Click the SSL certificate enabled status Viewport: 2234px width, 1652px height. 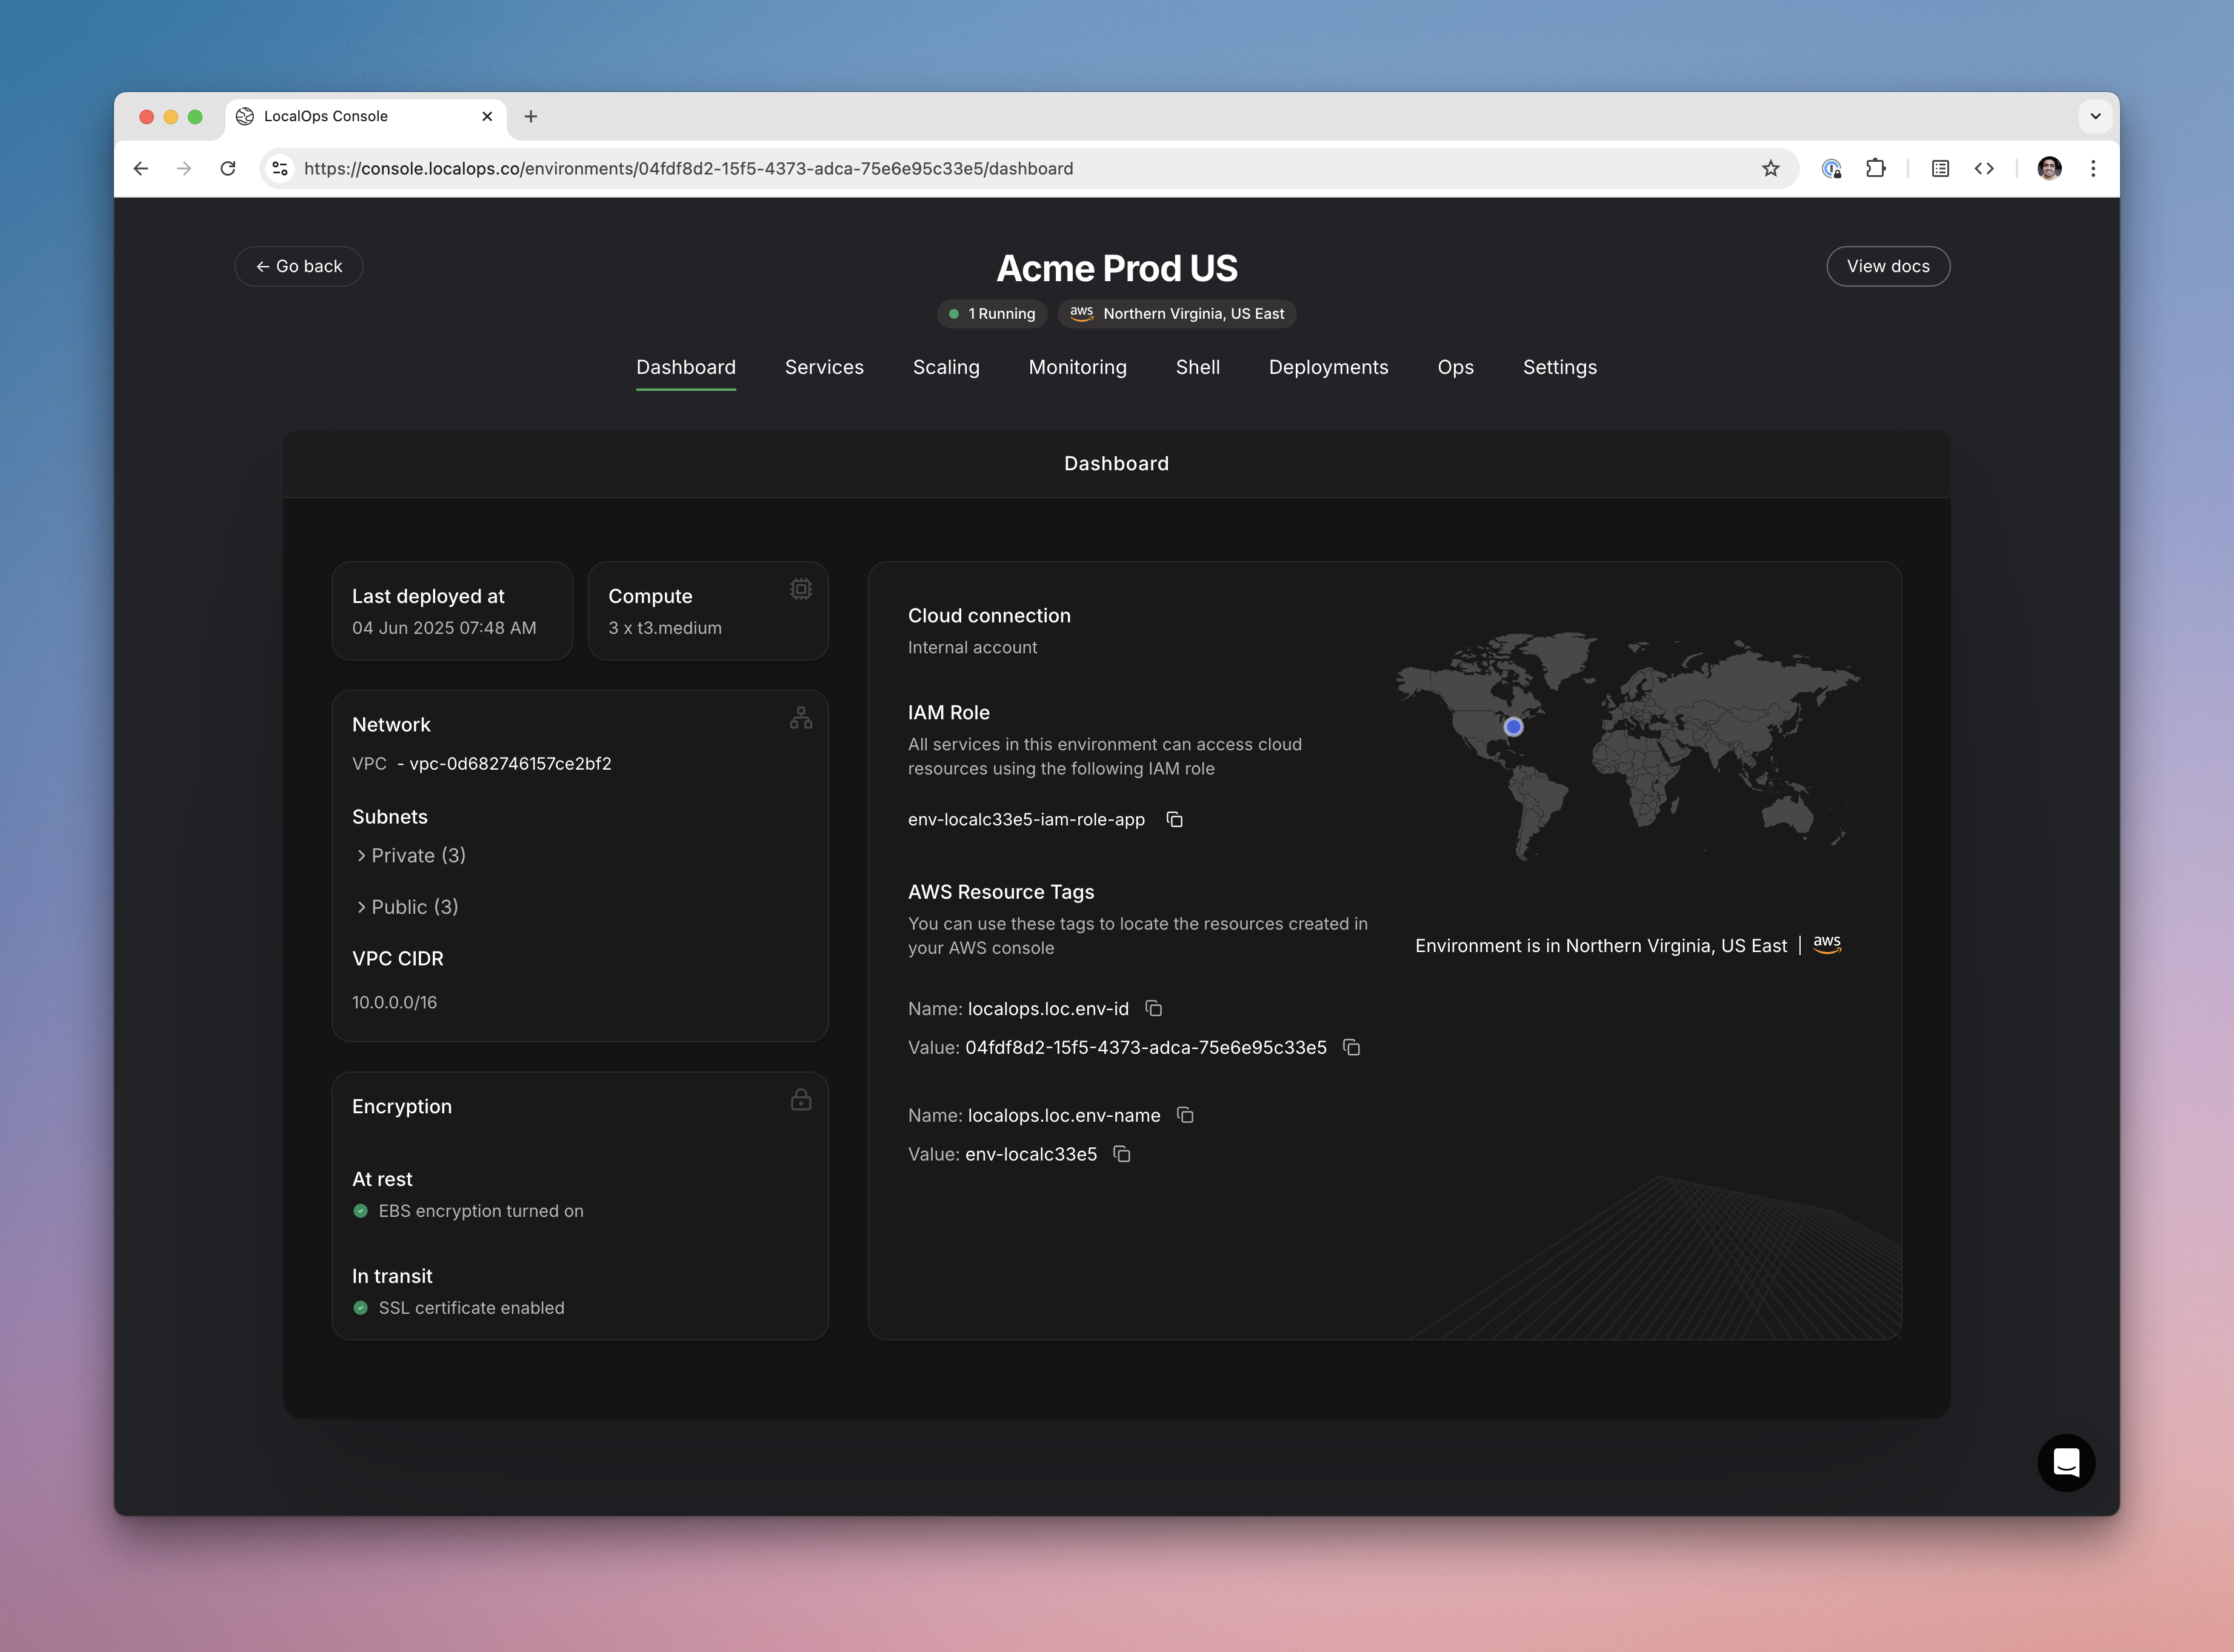tap(459, 1308)
